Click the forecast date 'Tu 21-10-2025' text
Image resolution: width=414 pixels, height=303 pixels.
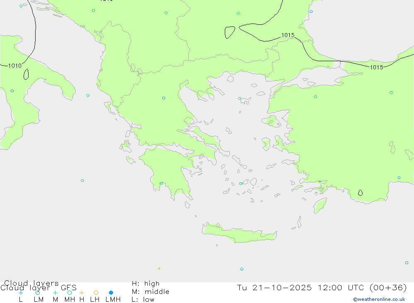tap(274, 287)
